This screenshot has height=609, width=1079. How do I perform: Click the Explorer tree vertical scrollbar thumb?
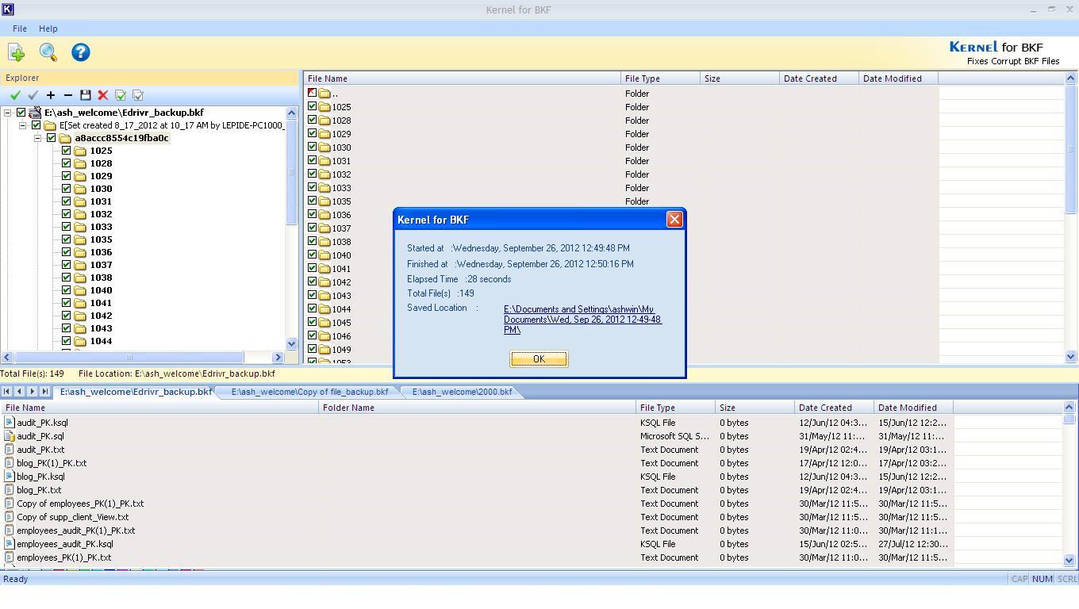291,172
